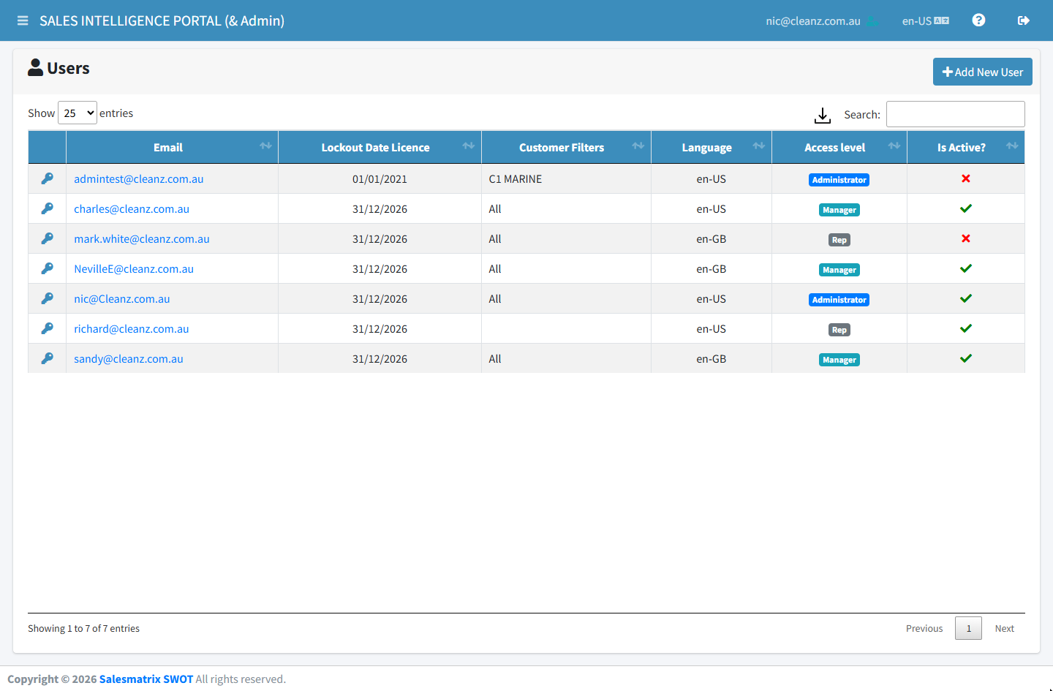Open user mark.white@cleanz.com.au
This screenshot has width=1053, height=691.
(142, 239)
